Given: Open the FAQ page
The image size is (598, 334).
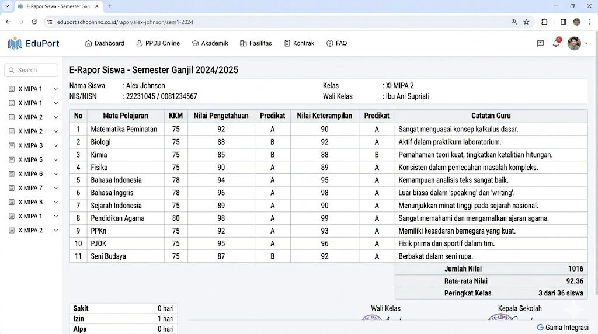Looking at the screenshot, I should click(x=337, y=43).
